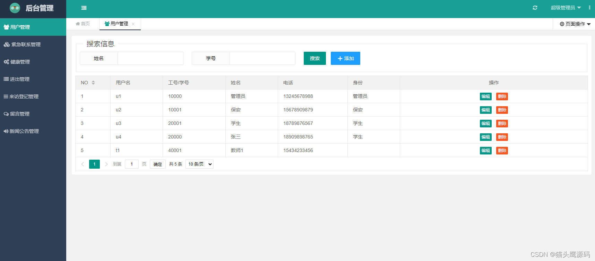Delete user u2 with 删除 button
The height and width of the screenshot is (261, 595).
click(x=502, y=110)
